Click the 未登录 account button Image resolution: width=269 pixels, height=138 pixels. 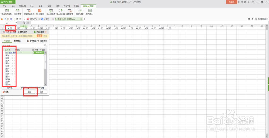coord(231,2)
